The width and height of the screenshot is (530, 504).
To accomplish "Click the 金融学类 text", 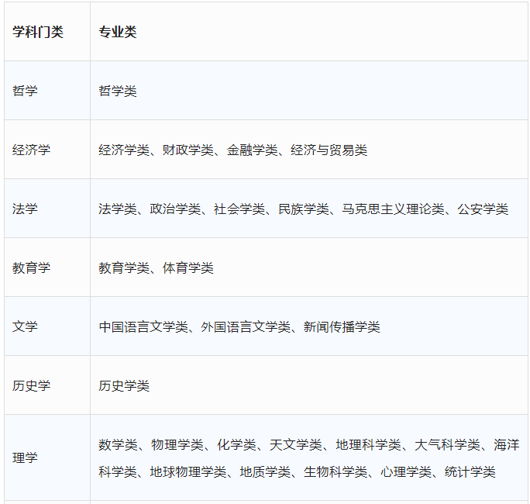I will click(x=252, y=150).
